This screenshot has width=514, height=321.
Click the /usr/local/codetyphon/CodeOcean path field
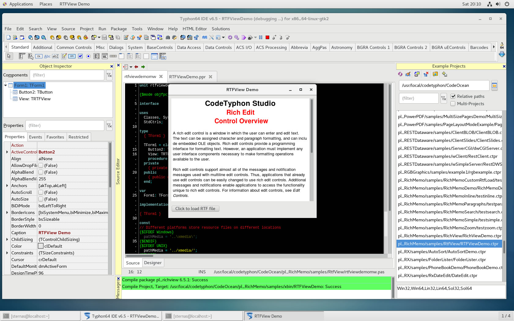444,86
